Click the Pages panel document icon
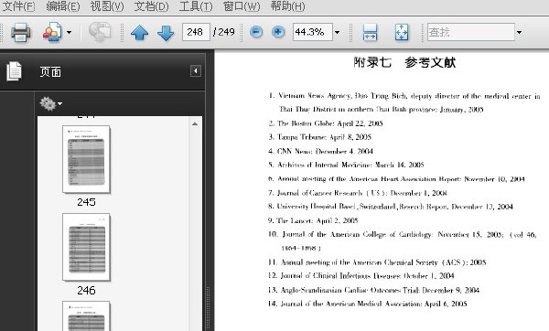The height and width of the screenshot is (331, 549). [x=14, y=71]
